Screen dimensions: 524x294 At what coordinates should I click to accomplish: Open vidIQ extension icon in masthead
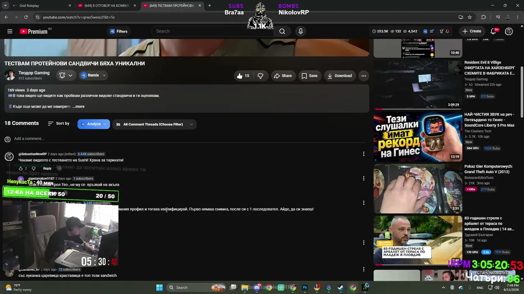tap(425, 31)
